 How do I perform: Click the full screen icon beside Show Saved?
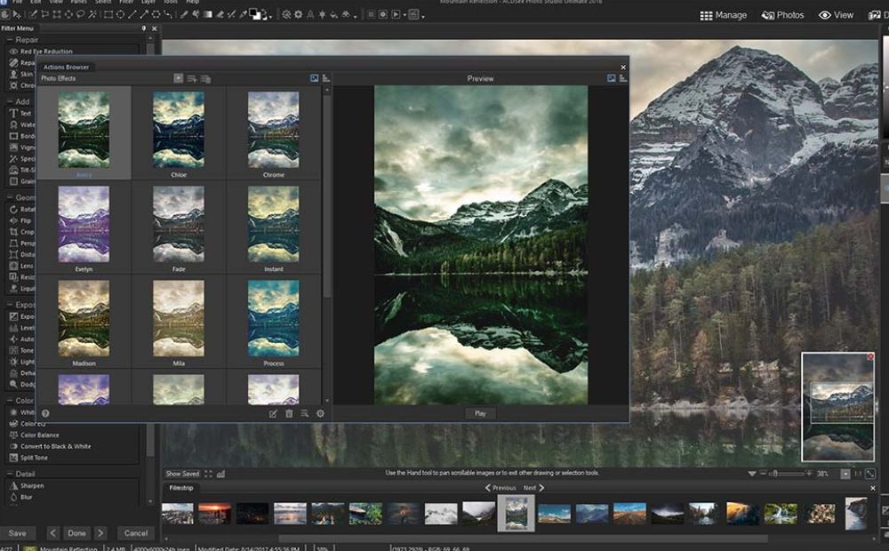pos(208,474)
